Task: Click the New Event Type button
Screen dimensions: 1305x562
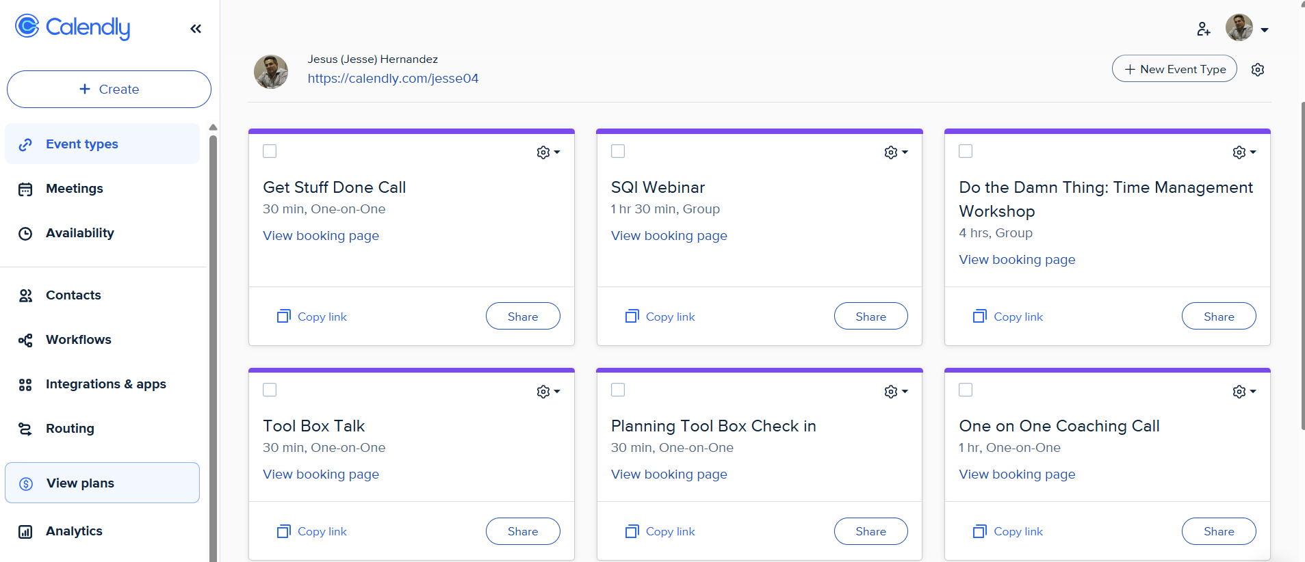Action: 1174,69
